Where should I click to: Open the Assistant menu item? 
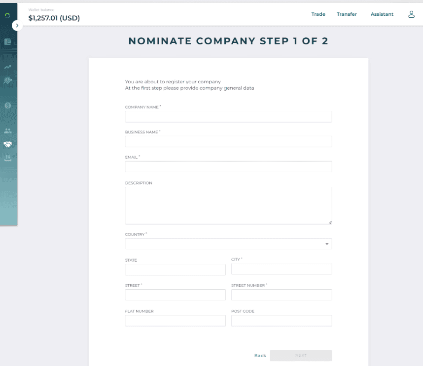[382, 14]
